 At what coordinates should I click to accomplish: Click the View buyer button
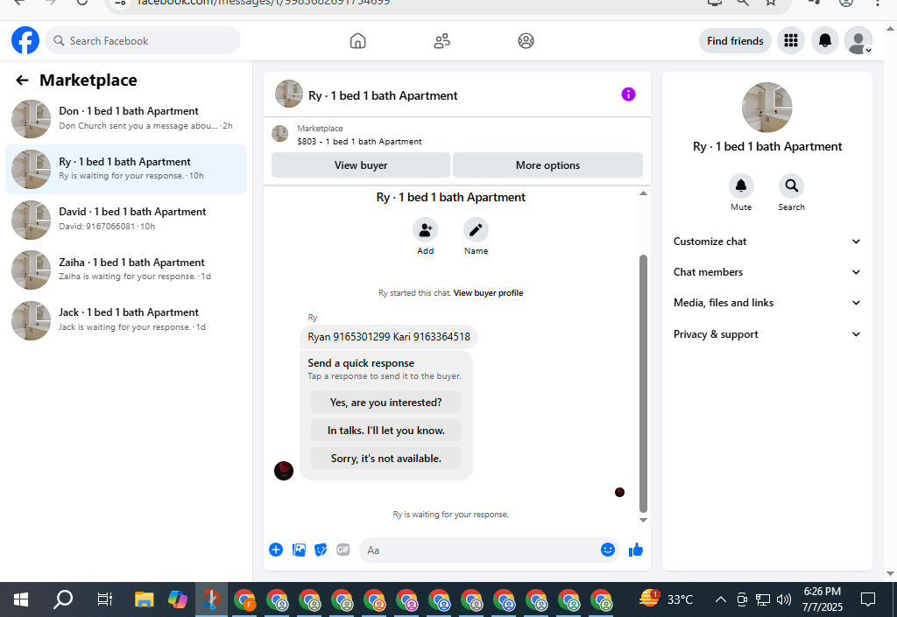[360, 165]
